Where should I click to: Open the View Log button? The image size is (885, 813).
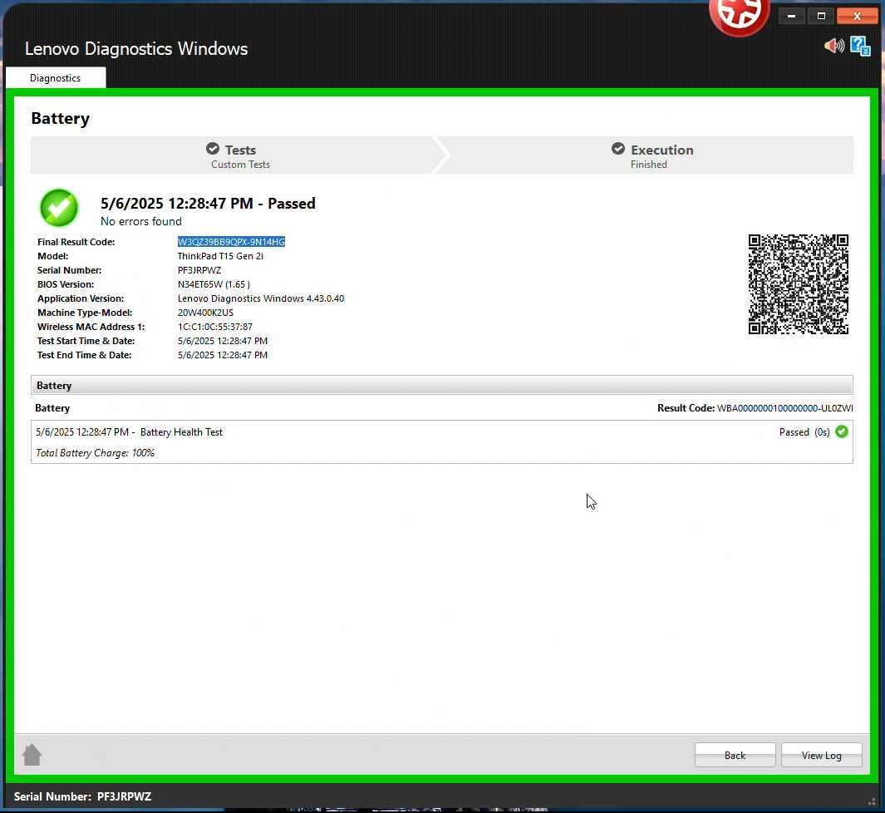821,755
